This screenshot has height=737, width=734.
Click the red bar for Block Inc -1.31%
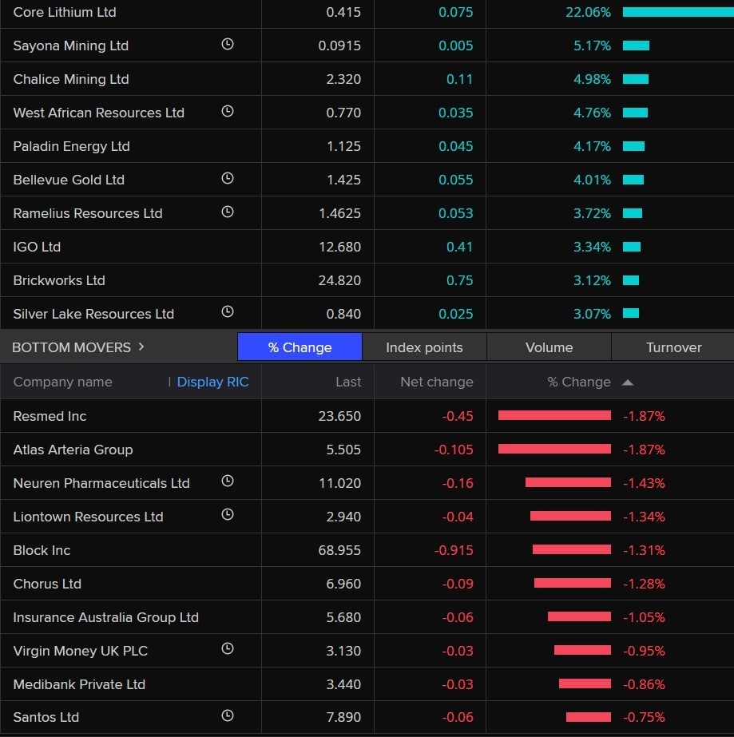coord(572,550)
